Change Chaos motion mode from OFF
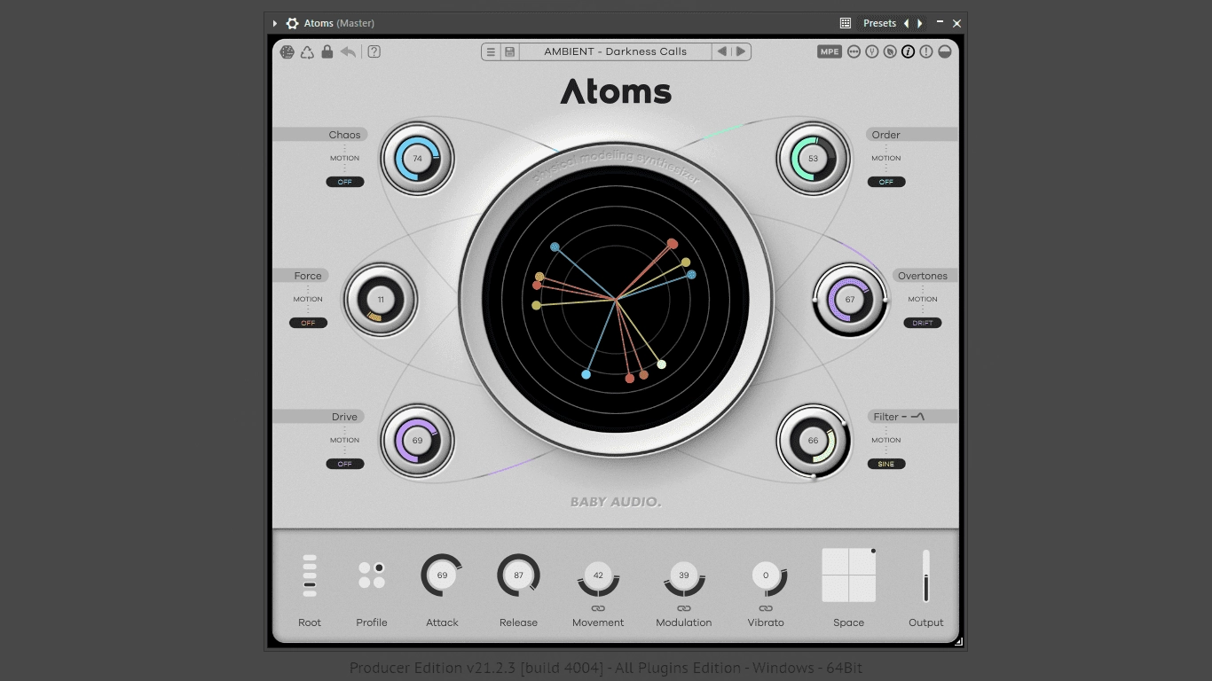Screen dimensions: 1212x681 pos(345,182)
